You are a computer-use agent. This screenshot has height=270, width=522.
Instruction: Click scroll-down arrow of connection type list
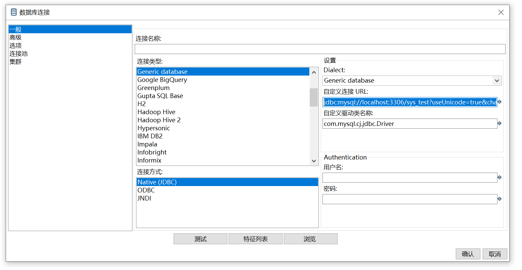pos(314,161)
